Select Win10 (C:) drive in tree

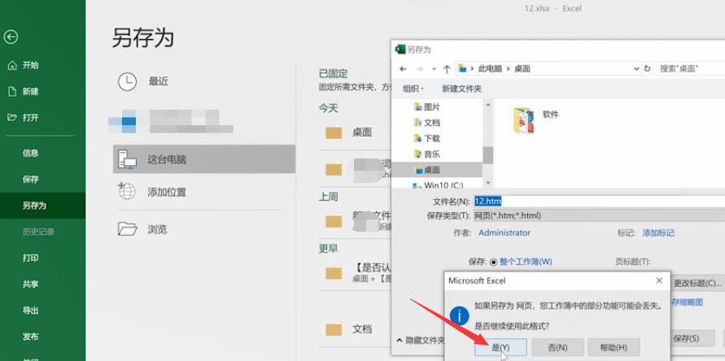(x=439, y=185)
